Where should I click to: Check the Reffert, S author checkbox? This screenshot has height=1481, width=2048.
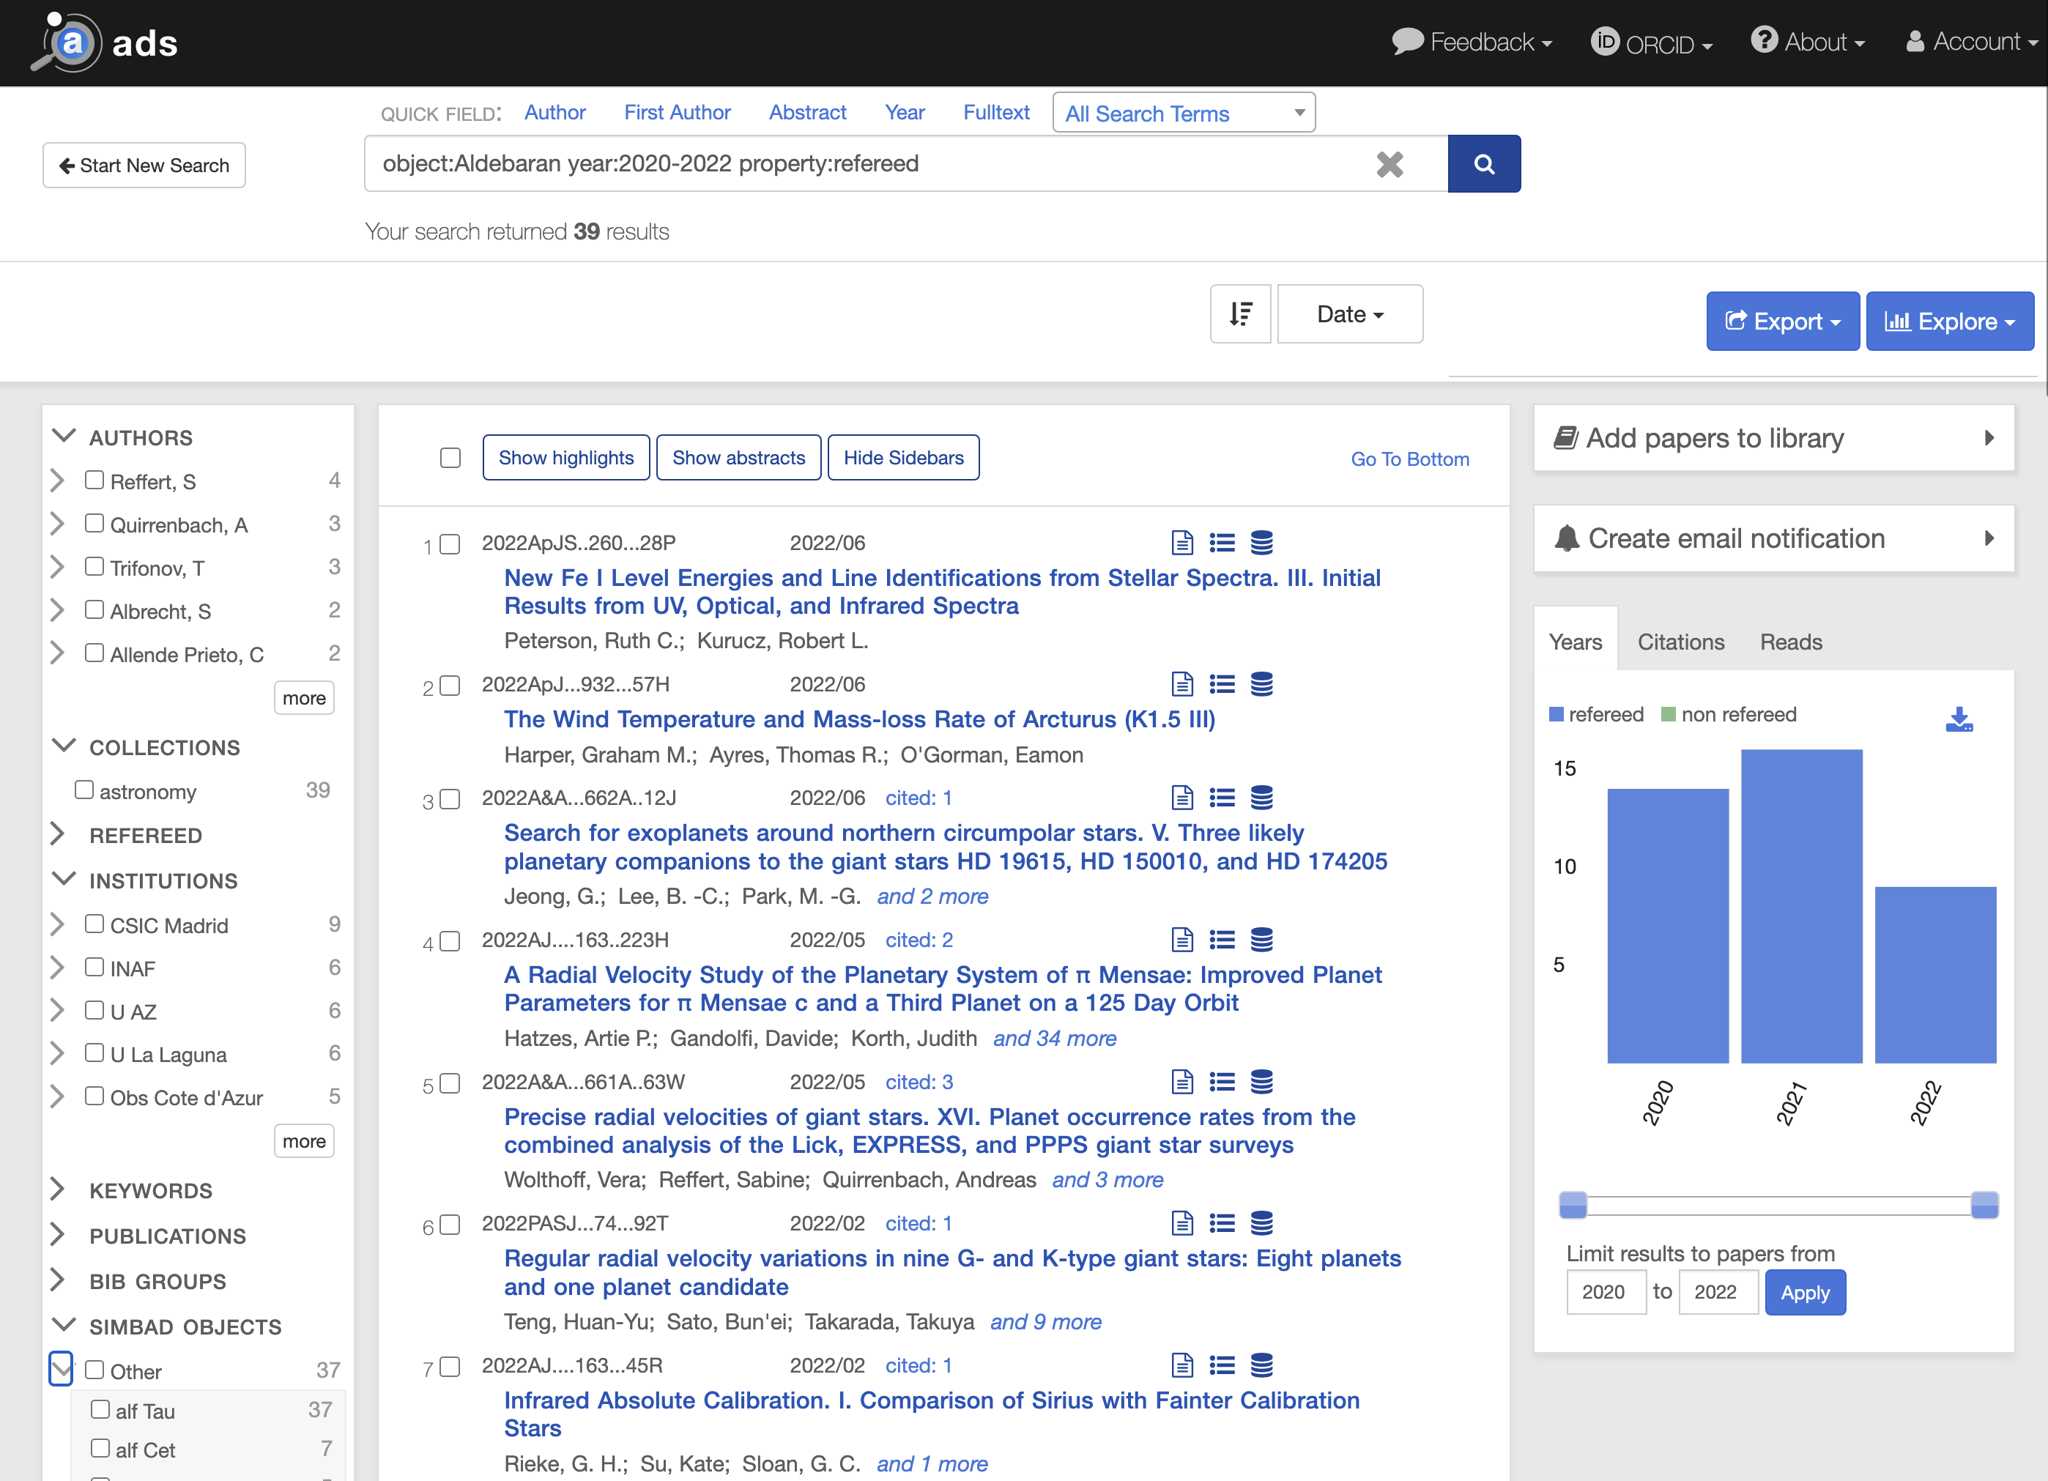94,480
